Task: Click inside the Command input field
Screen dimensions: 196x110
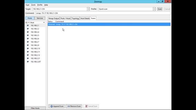Action: 103,13
